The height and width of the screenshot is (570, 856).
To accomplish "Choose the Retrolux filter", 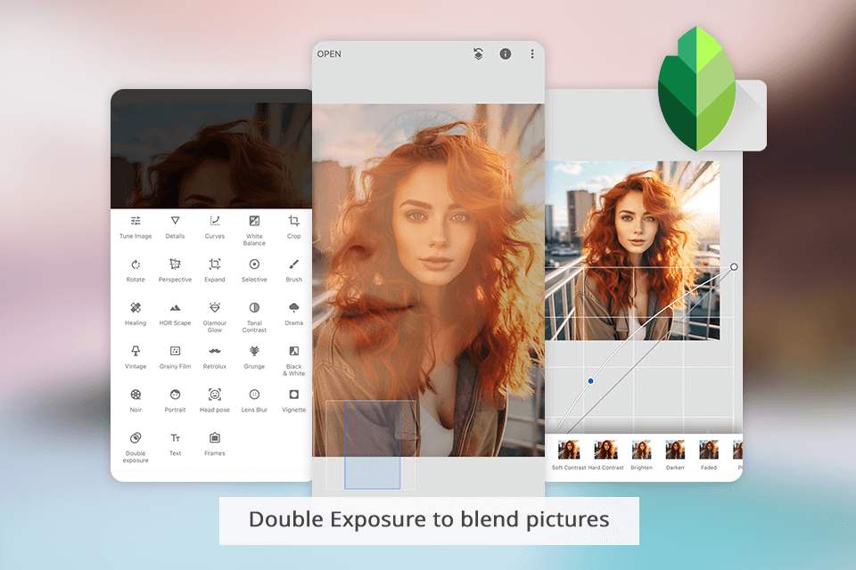I will [x=215, y=358].
